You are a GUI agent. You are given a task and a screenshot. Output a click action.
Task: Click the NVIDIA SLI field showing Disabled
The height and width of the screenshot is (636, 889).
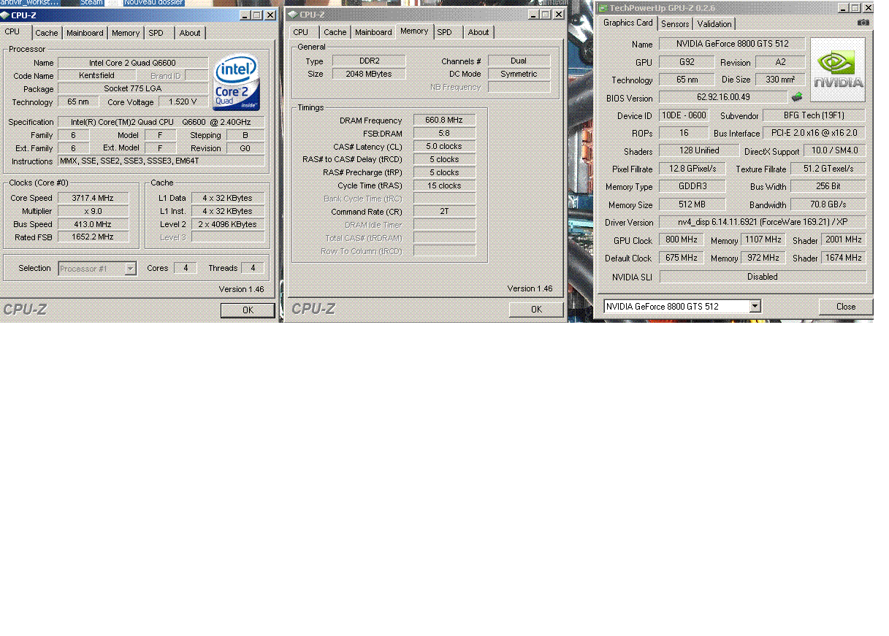pos(763,277)
